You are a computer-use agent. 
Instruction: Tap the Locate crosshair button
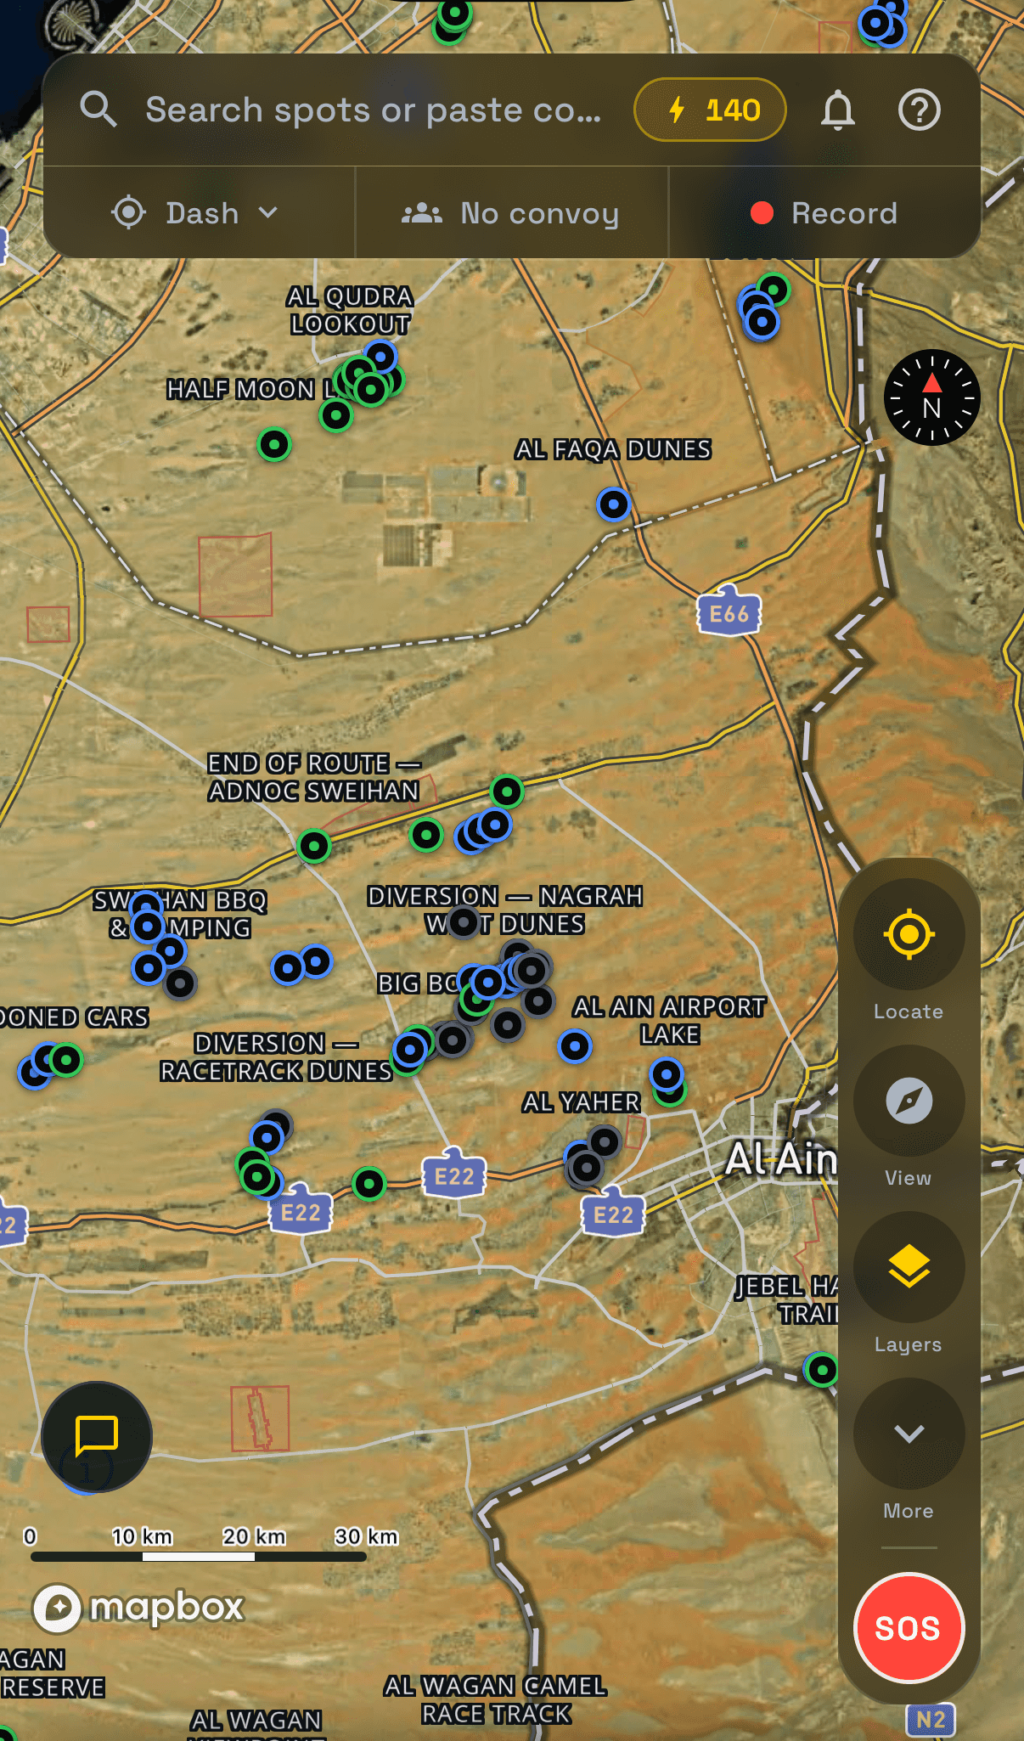coord(909,934)
